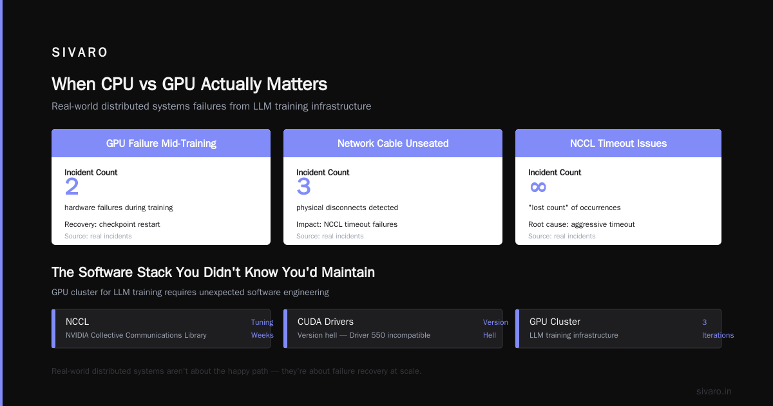773x406 pixels.
Task: Click the infinity symbol incident count
Action: tap(538, 187)
